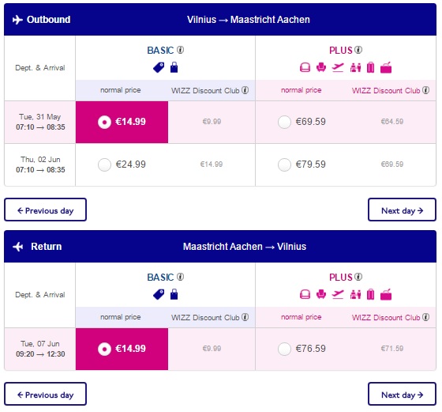The image size is (442, 412).
Task: Select the €14.99 outbound BASIC fare radio
Action: [104, 122]
